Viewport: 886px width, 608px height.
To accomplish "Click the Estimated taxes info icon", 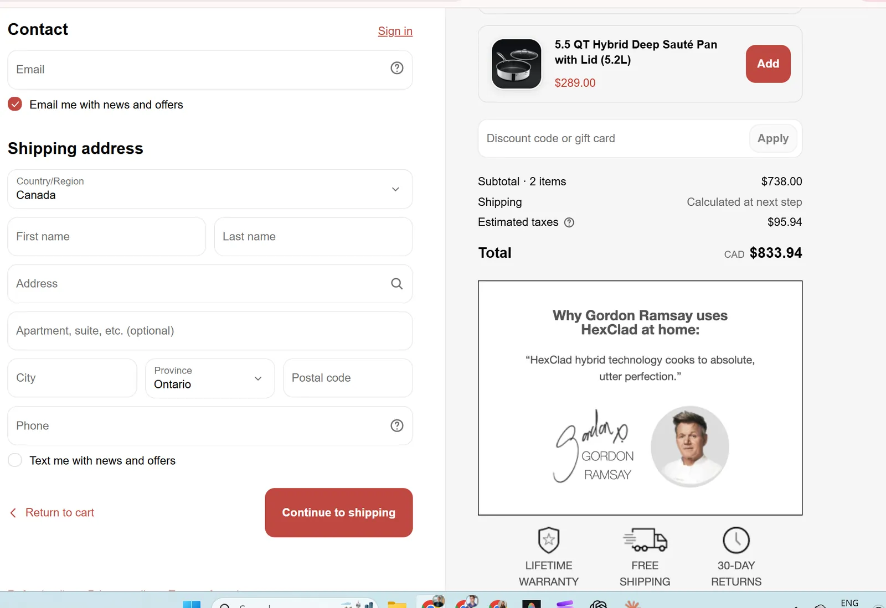I will click(x=569, y=222).
